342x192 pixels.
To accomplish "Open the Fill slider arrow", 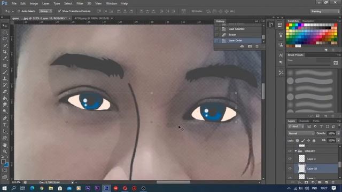I will coord(338,140).
